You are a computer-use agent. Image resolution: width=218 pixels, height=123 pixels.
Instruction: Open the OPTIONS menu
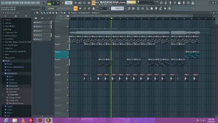tap(27, 3)
